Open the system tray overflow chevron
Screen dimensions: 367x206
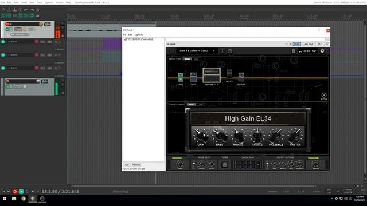tap(331, 199)
